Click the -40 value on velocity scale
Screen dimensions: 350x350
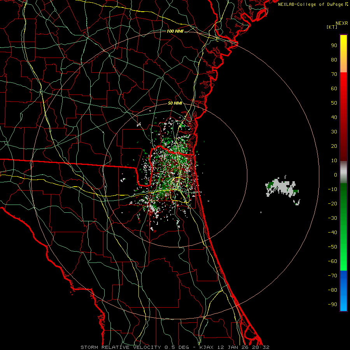332,233
